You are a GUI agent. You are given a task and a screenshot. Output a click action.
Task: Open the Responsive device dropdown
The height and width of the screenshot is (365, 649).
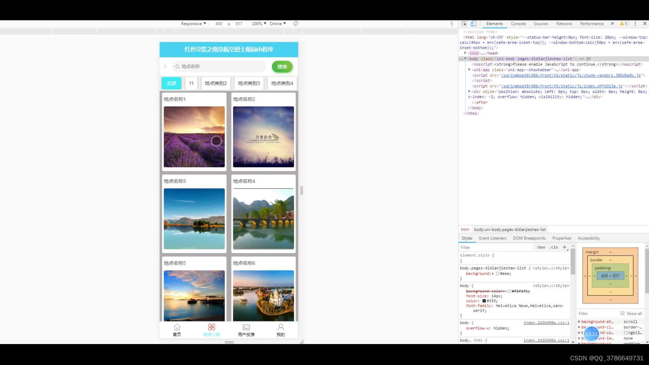(x=193, y=24)
